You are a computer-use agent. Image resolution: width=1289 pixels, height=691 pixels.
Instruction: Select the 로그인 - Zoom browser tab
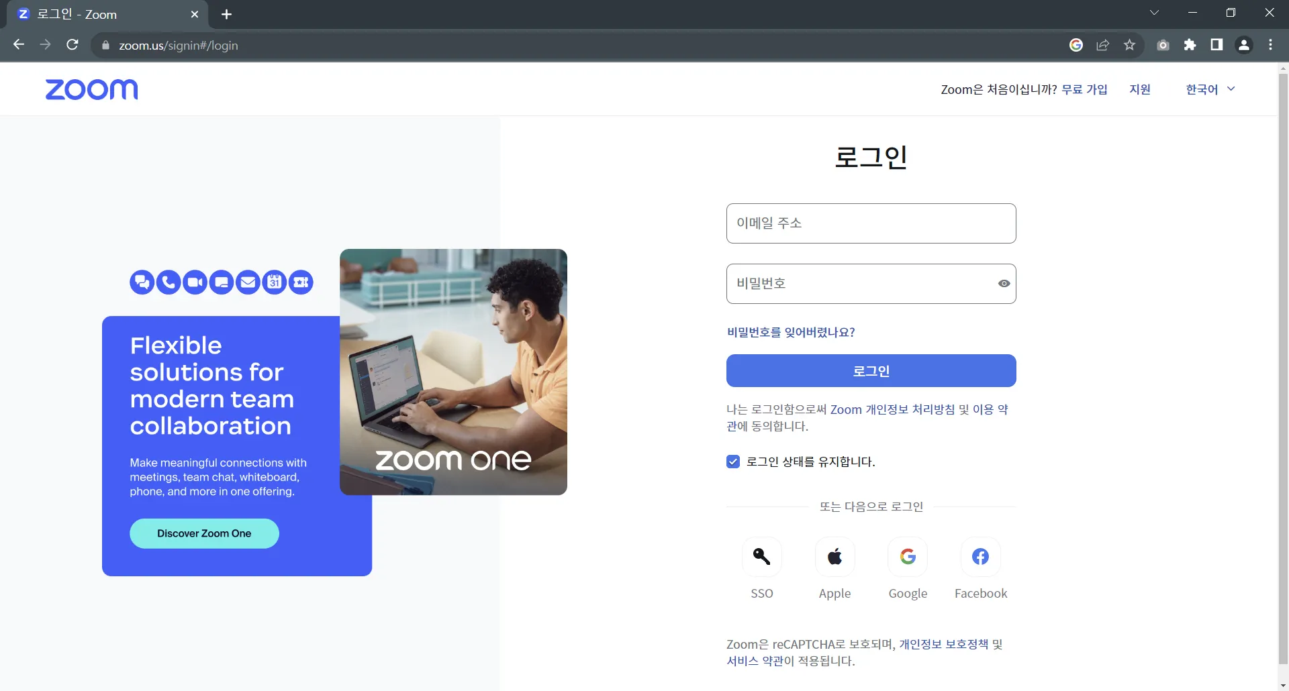coord(107,15)
